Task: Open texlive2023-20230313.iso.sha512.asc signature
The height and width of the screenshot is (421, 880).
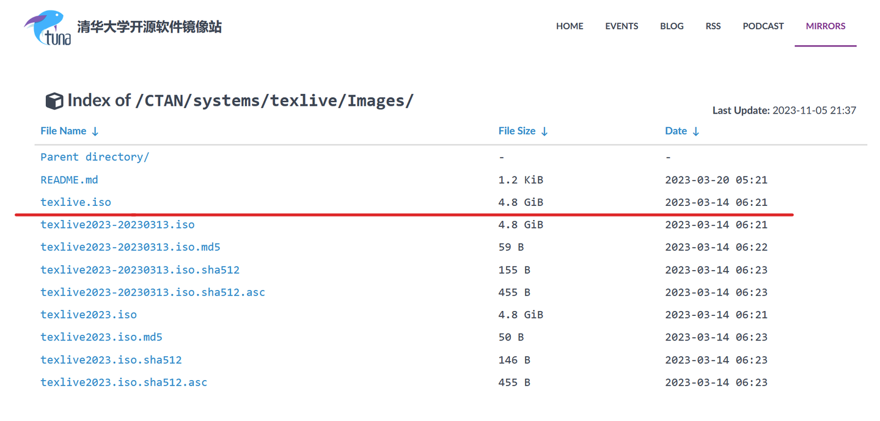Action: (x=153, y=292)
